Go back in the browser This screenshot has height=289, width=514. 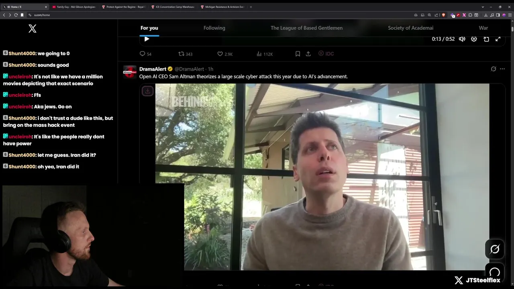pyautogui.click(x=4, y=15)
